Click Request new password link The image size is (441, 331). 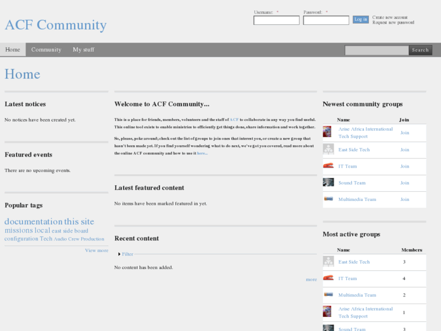[x=393, y=22]
